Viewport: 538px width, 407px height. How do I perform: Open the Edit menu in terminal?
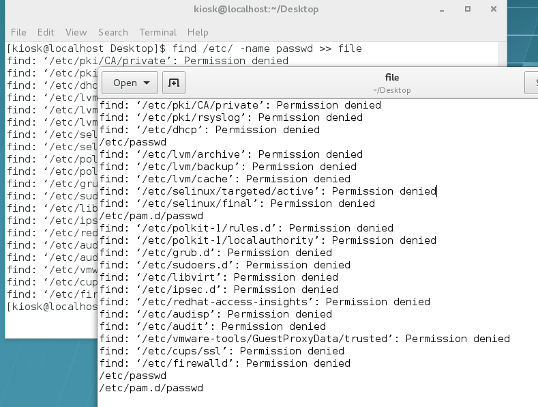click(46, 32)
